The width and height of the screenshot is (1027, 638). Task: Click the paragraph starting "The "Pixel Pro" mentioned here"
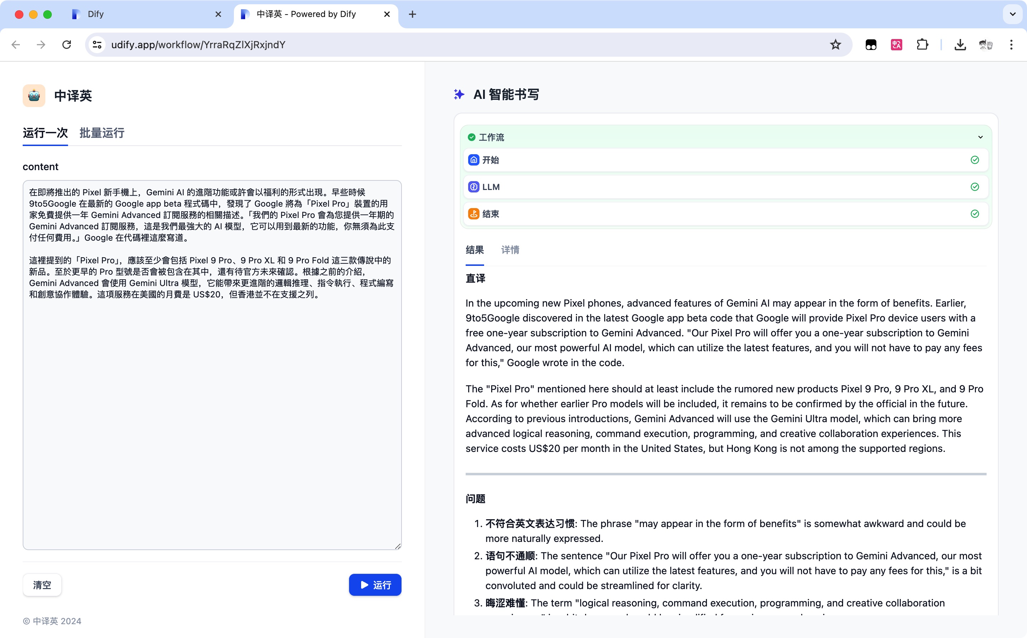pyautogui.click(x=725, y=419)
